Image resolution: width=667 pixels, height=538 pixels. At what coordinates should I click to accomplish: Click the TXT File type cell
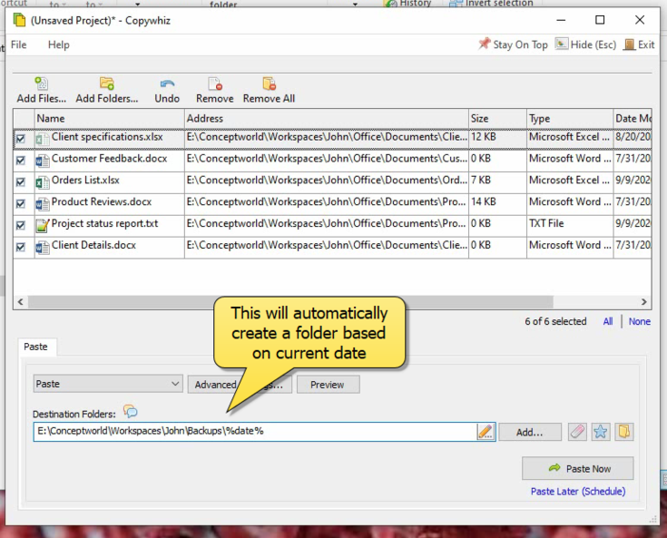546,223
